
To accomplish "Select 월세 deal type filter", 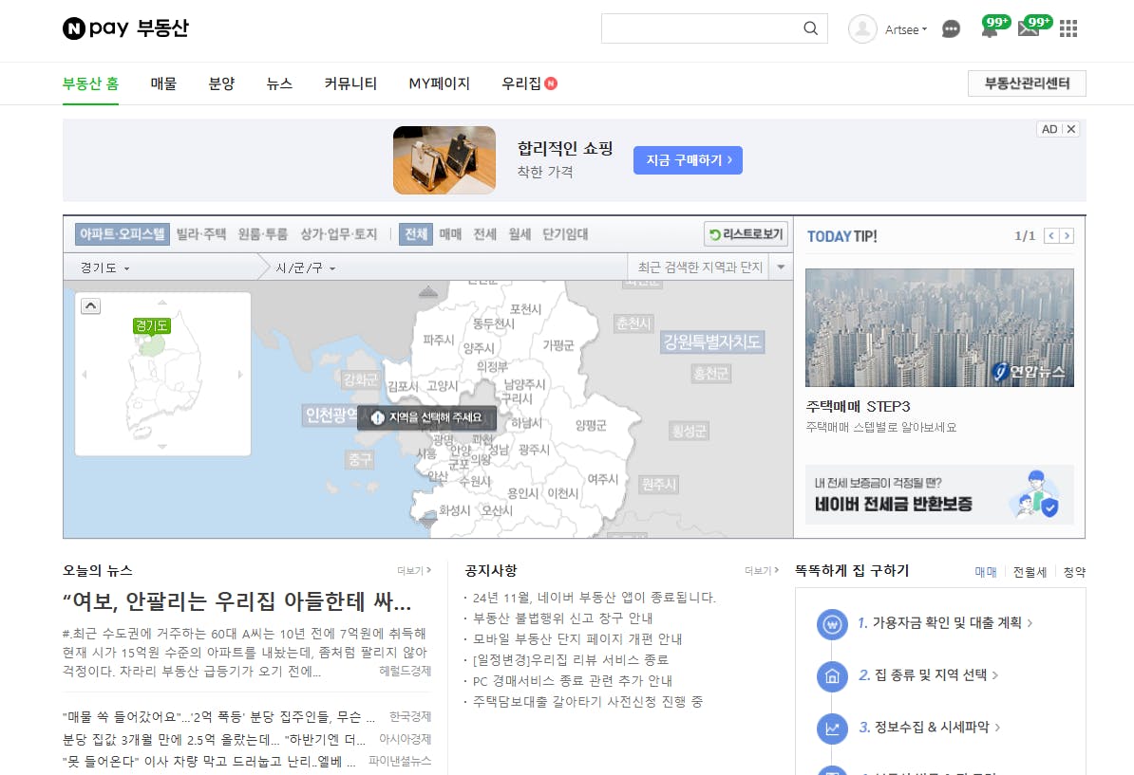I will [520, 234].
